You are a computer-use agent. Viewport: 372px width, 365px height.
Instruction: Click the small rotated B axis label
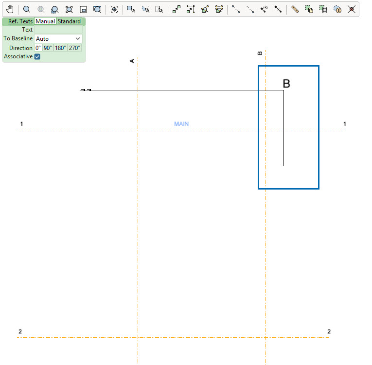[260, 53]
